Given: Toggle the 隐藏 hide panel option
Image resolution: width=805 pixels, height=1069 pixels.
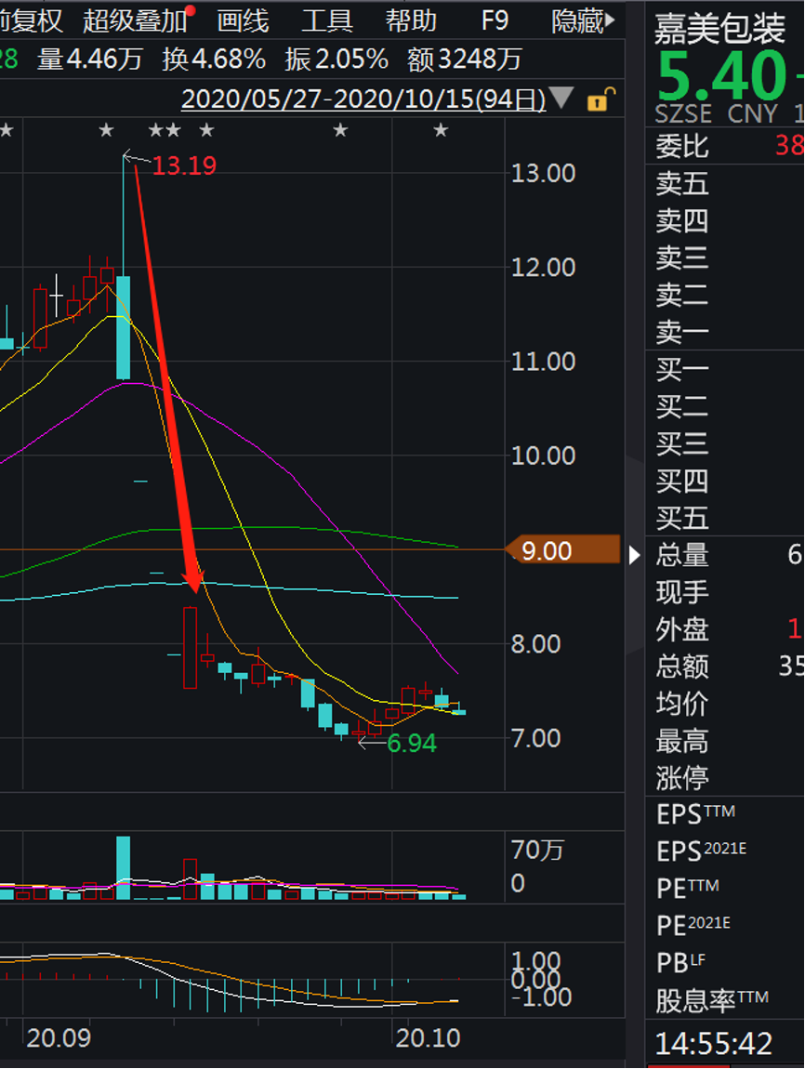Looking at the screenshot, I should (583, 20).
